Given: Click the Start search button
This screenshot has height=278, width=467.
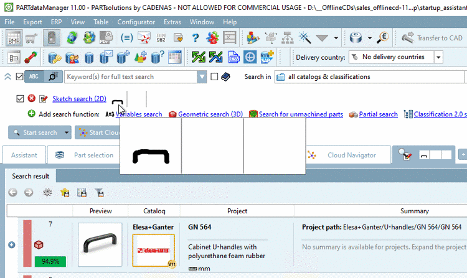Looking at the screenshot, I should click(35, 132).
